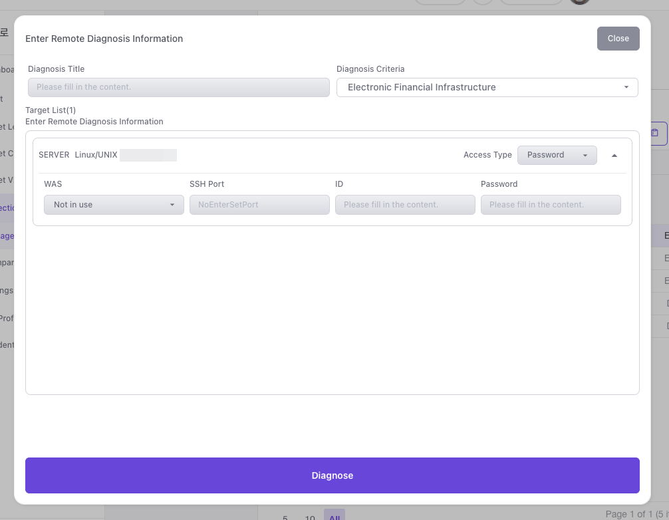Screen dimensions: 669x520
Task: Open the Diagnosis Criteria dropdown
Action: (x=487, y=88)
